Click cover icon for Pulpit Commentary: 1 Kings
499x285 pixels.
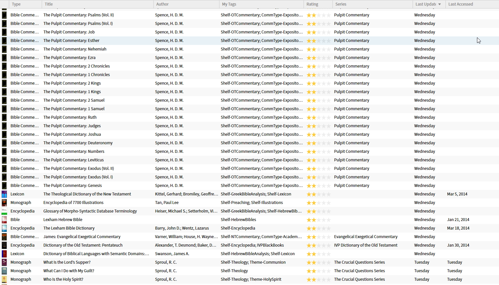pos(4,92)
